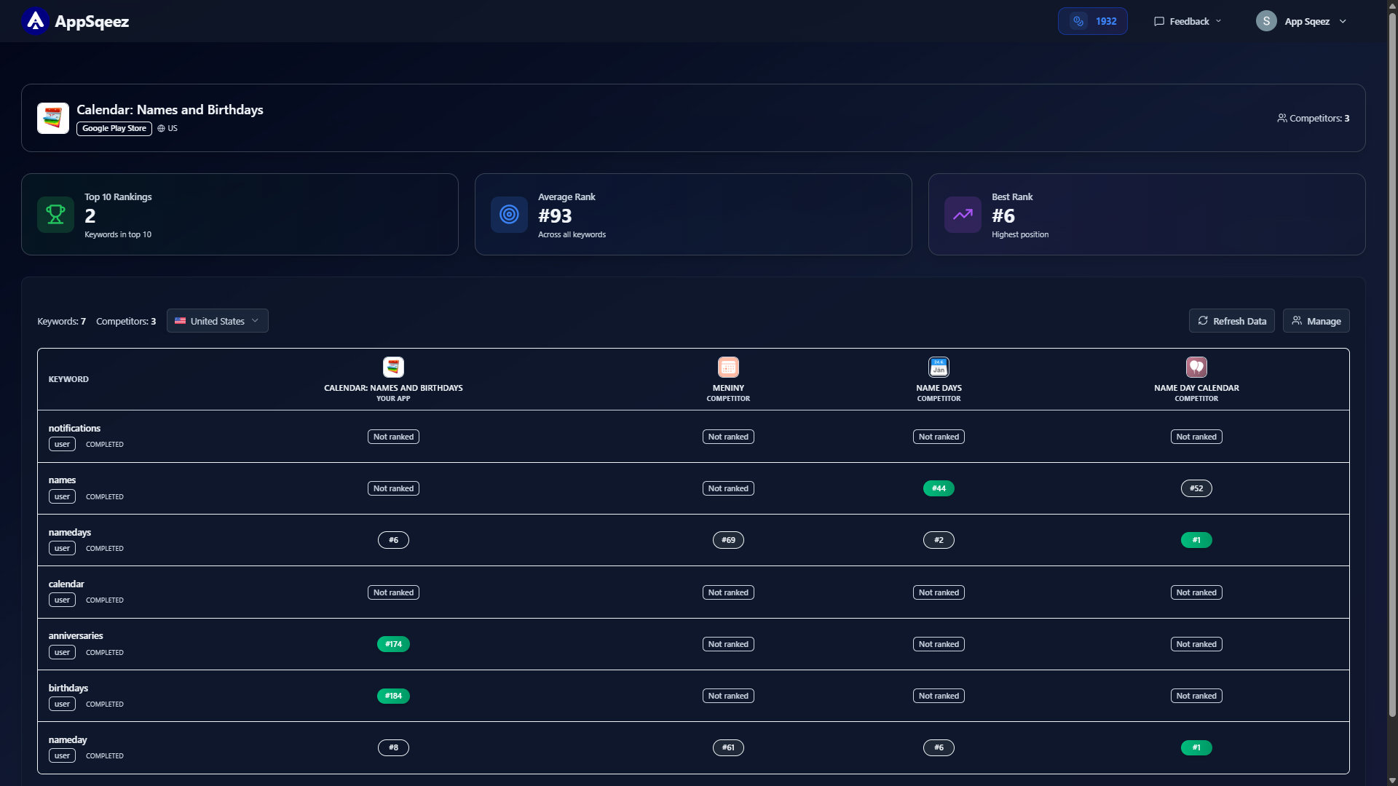Click the Google Play Store badge
Viewport: 1398px width, 786px height.
point(114,128)
